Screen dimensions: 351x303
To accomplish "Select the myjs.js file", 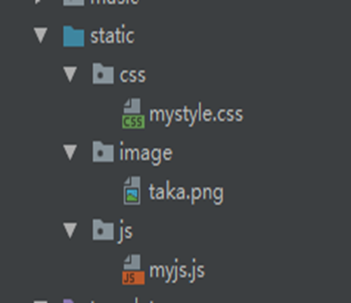I will click(x=177, y=271).
